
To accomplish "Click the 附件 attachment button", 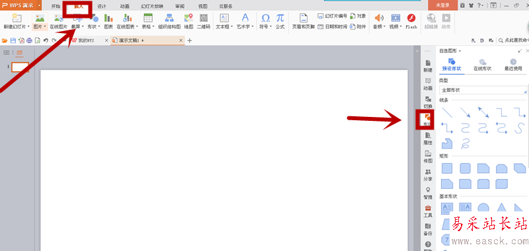I will pos(358,26).
